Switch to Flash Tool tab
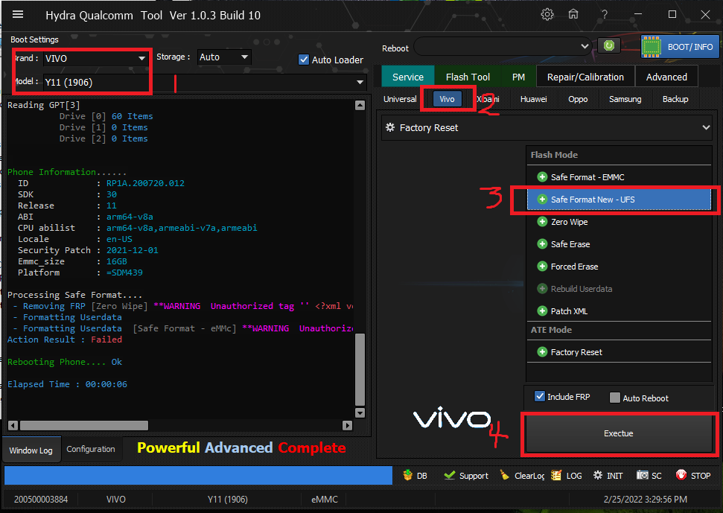Viewport: 723px width, 513px height. point(468,77)
